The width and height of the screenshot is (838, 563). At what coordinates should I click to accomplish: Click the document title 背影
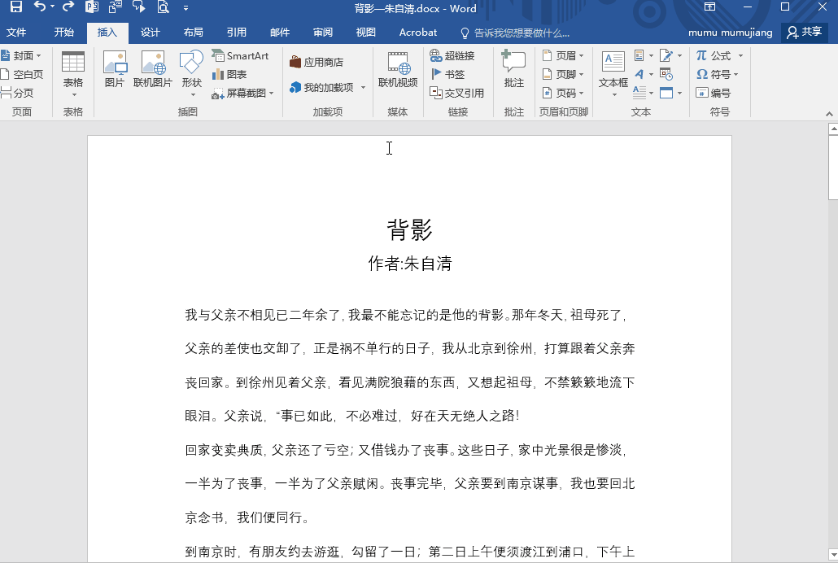pos(409,230)
